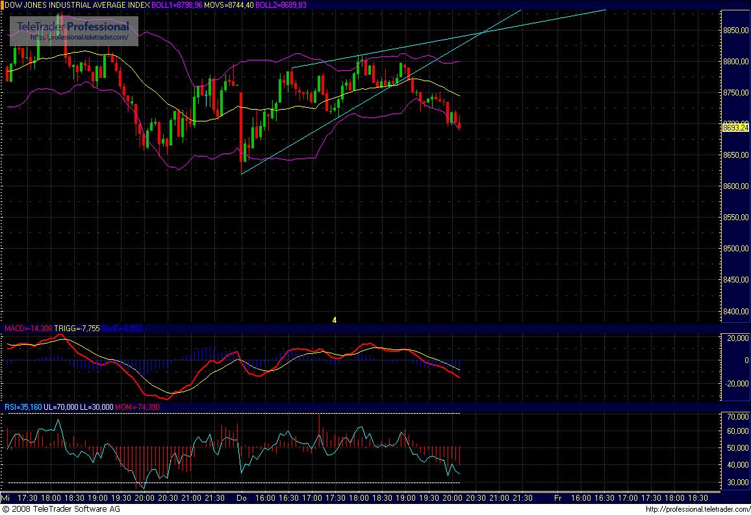
Task: Click the 8600,00 price axis label
Action: (735, 186)
